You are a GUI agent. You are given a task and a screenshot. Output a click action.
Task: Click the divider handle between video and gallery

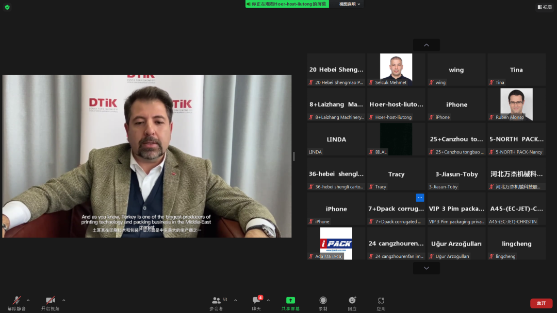tap(294, 156)
